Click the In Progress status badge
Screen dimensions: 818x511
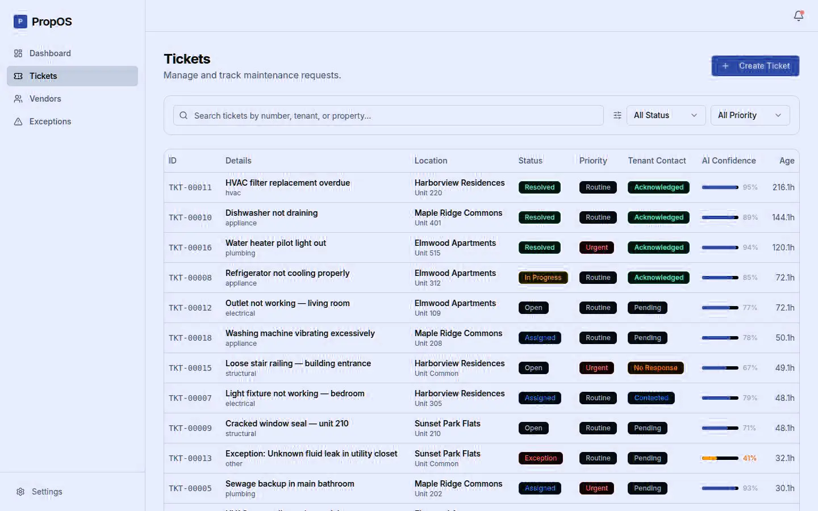click(542, 278)
